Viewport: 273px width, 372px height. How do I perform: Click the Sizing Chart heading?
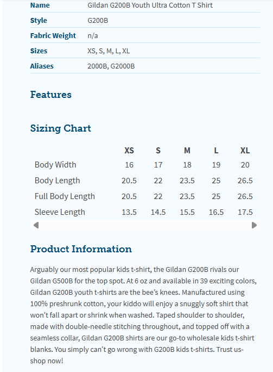pos(61,128)
